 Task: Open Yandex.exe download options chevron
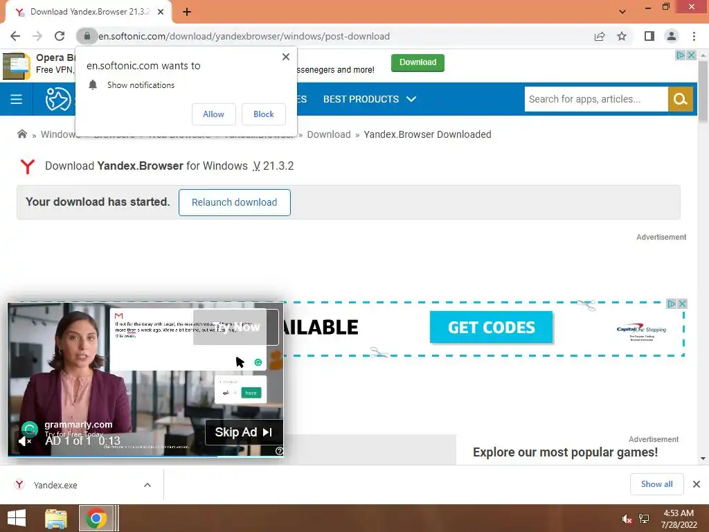147,485
